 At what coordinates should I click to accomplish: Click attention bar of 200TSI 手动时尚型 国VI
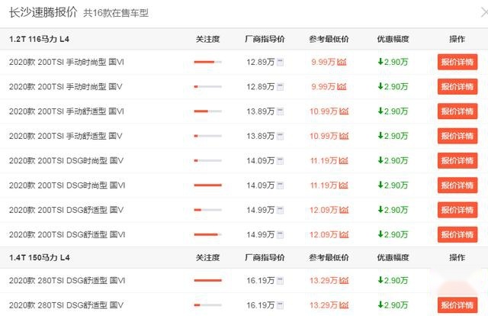point(208,62)
